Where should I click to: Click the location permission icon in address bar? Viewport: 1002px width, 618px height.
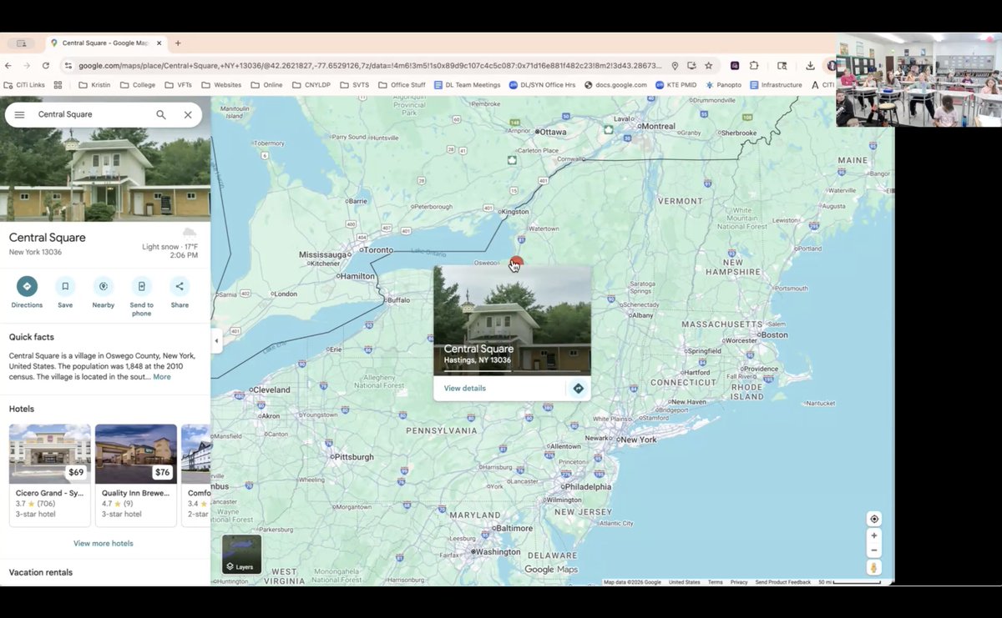(675, 66)
